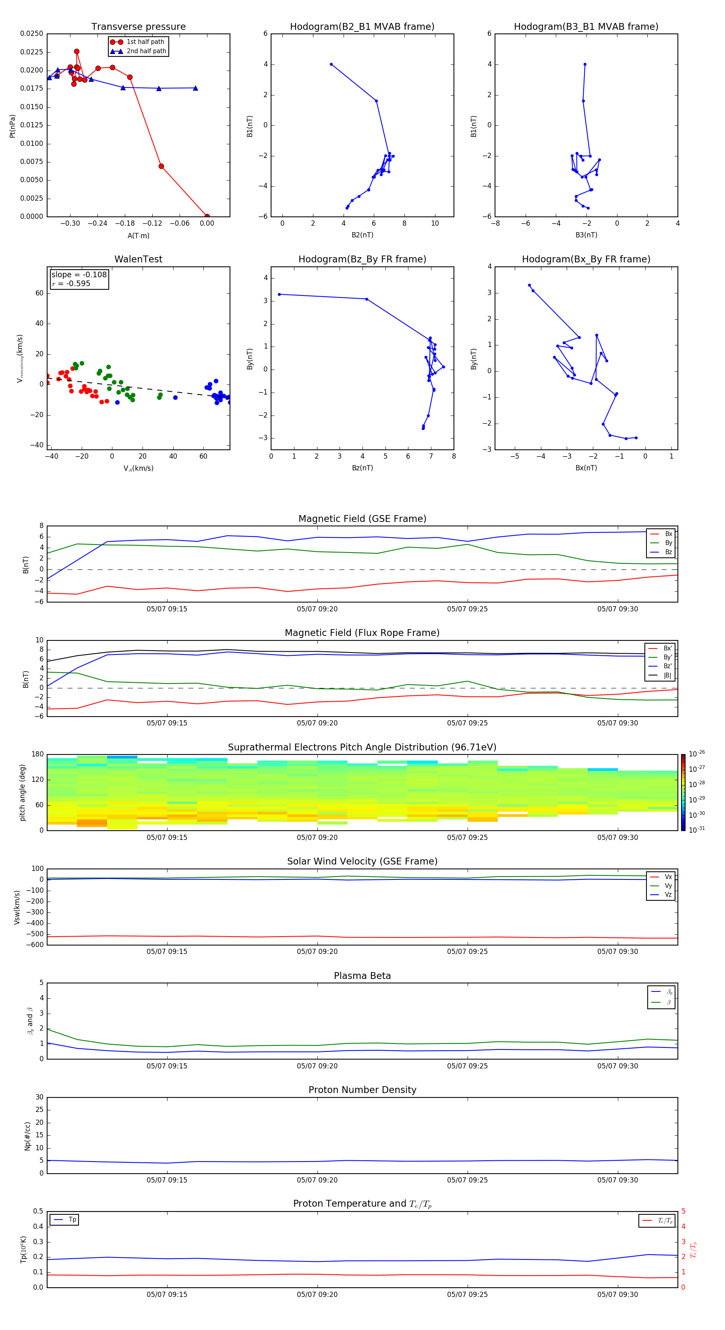Image resolution: width=725 pixels, height=1330 pixels.
Task: Click the 'Tp(10^6K)' y-axis label
Action: pyautogui.click(x=23, y=1249)
